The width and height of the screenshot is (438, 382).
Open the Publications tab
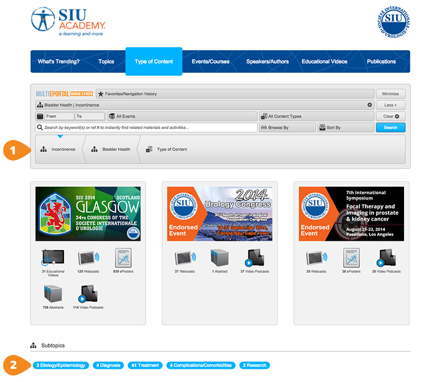tap(381, 62)
